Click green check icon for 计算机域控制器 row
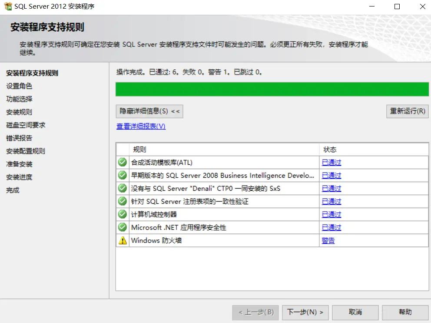431x323 pixels. coord(123,214)
